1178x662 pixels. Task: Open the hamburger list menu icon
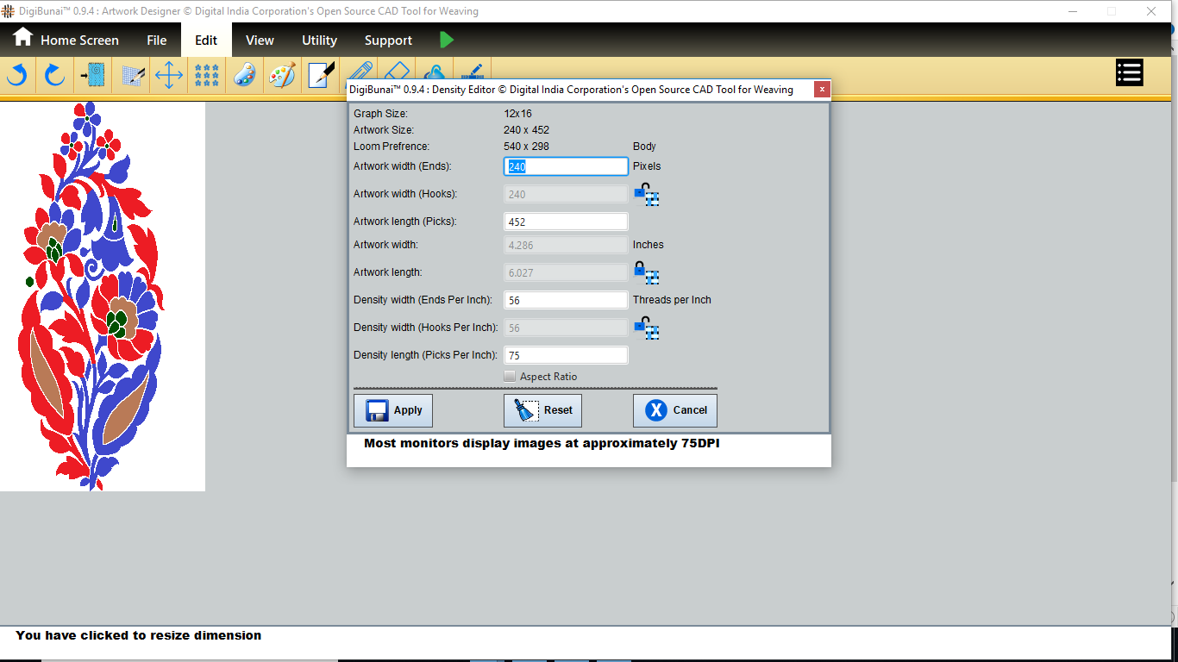pos(1129,73)
